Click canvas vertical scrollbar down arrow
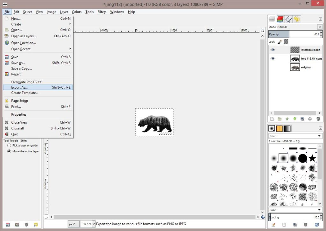The width and height of the screenshot is (326, 231). pyautogui.click(x=262, y=212)
